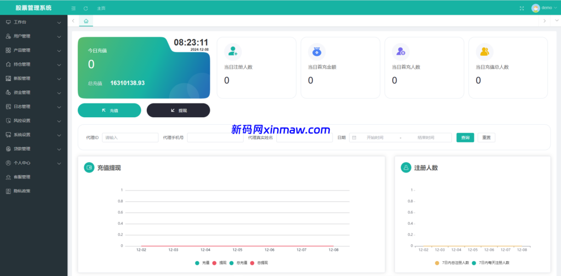Expand the 风控设置 sidebar menu

pos(33,120)
